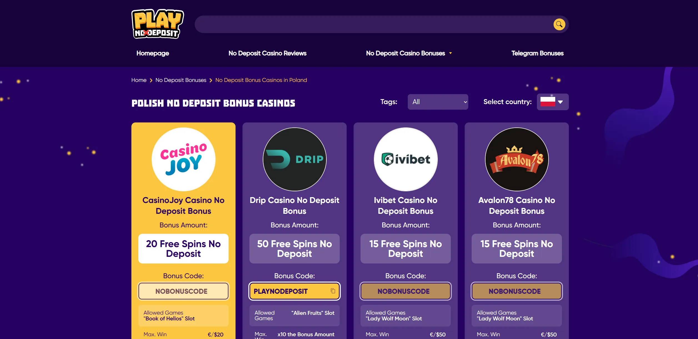The image size is (698, 339).
Task: Click the PLAYNODEPOSIT bonus code button
Action: coord(294,291)
